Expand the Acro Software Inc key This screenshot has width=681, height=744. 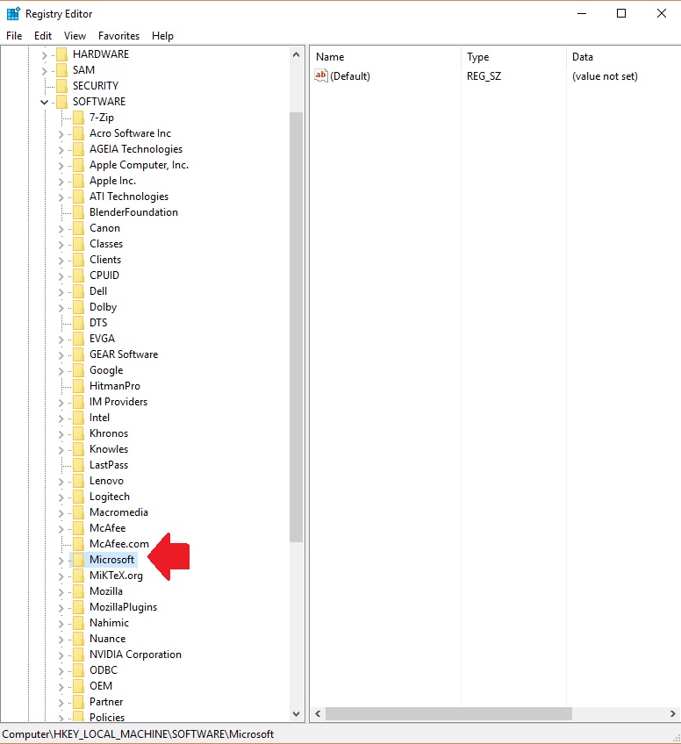pos(61,134)
